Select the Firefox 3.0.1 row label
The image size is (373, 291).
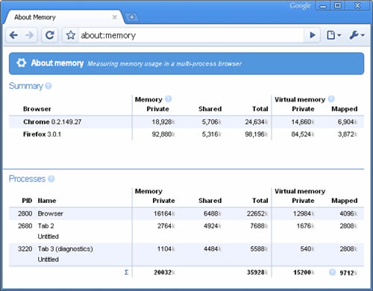42,134
